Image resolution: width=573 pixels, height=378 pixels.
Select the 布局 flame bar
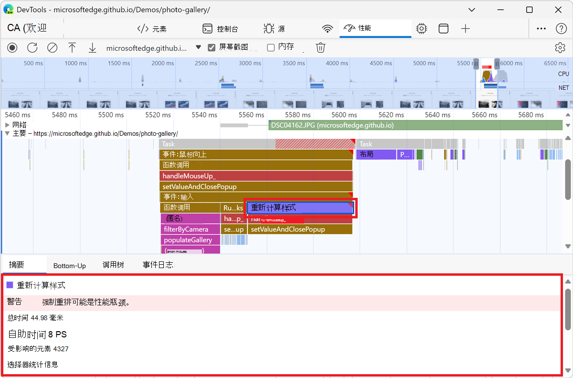point(376,154)
